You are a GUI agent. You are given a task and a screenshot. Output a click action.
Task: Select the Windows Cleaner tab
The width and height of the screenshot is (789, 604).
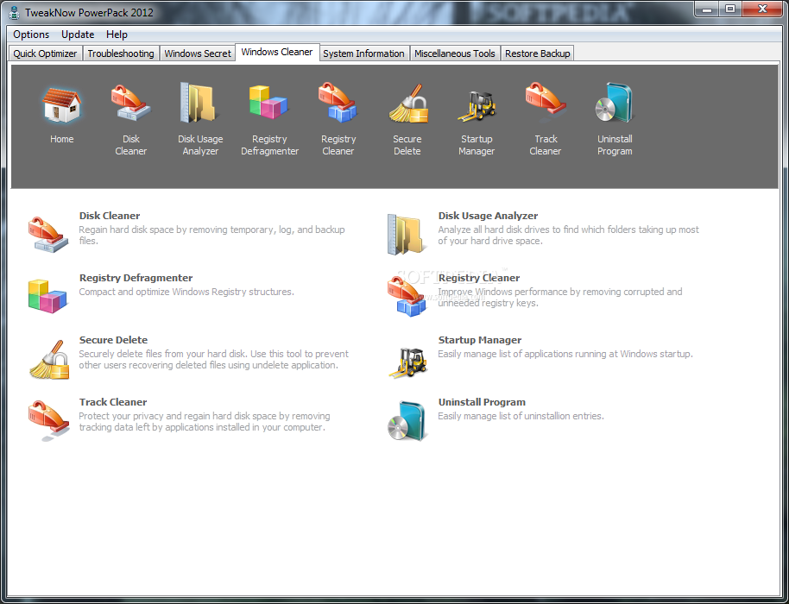point(277,52)
